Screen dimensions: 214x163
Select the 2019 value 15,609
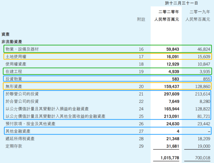[204, 57]
